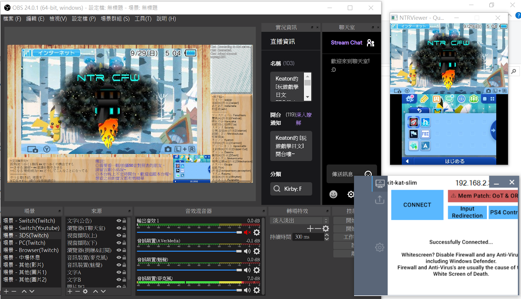Adjust the 輸出音效 1 volume slider
Image resolution: width=521 pixels, height=299 pixels.
pyautogui.click(x=189, y=232)
